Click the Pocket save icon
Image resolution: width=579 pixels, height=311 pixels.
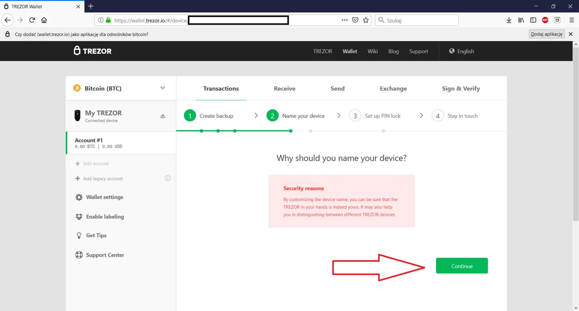pyautogui.click(x=356, y=20)
